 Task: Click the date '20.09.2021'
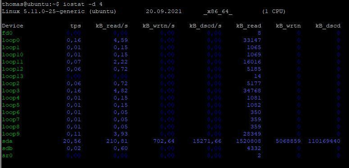click(x=164, y=12)
